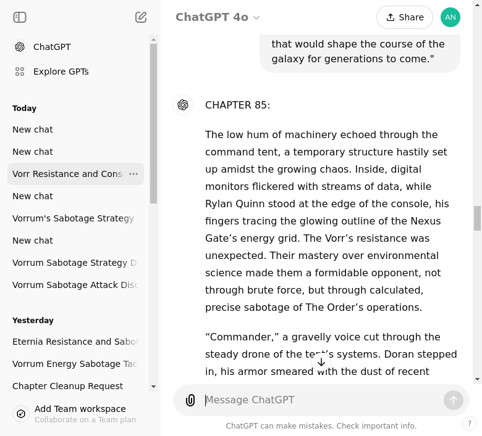Image resolution: width=482 pixels, height=436 pixels.
Task: Focus the Message ChatGPT input field
Action: tap(321, 400)
